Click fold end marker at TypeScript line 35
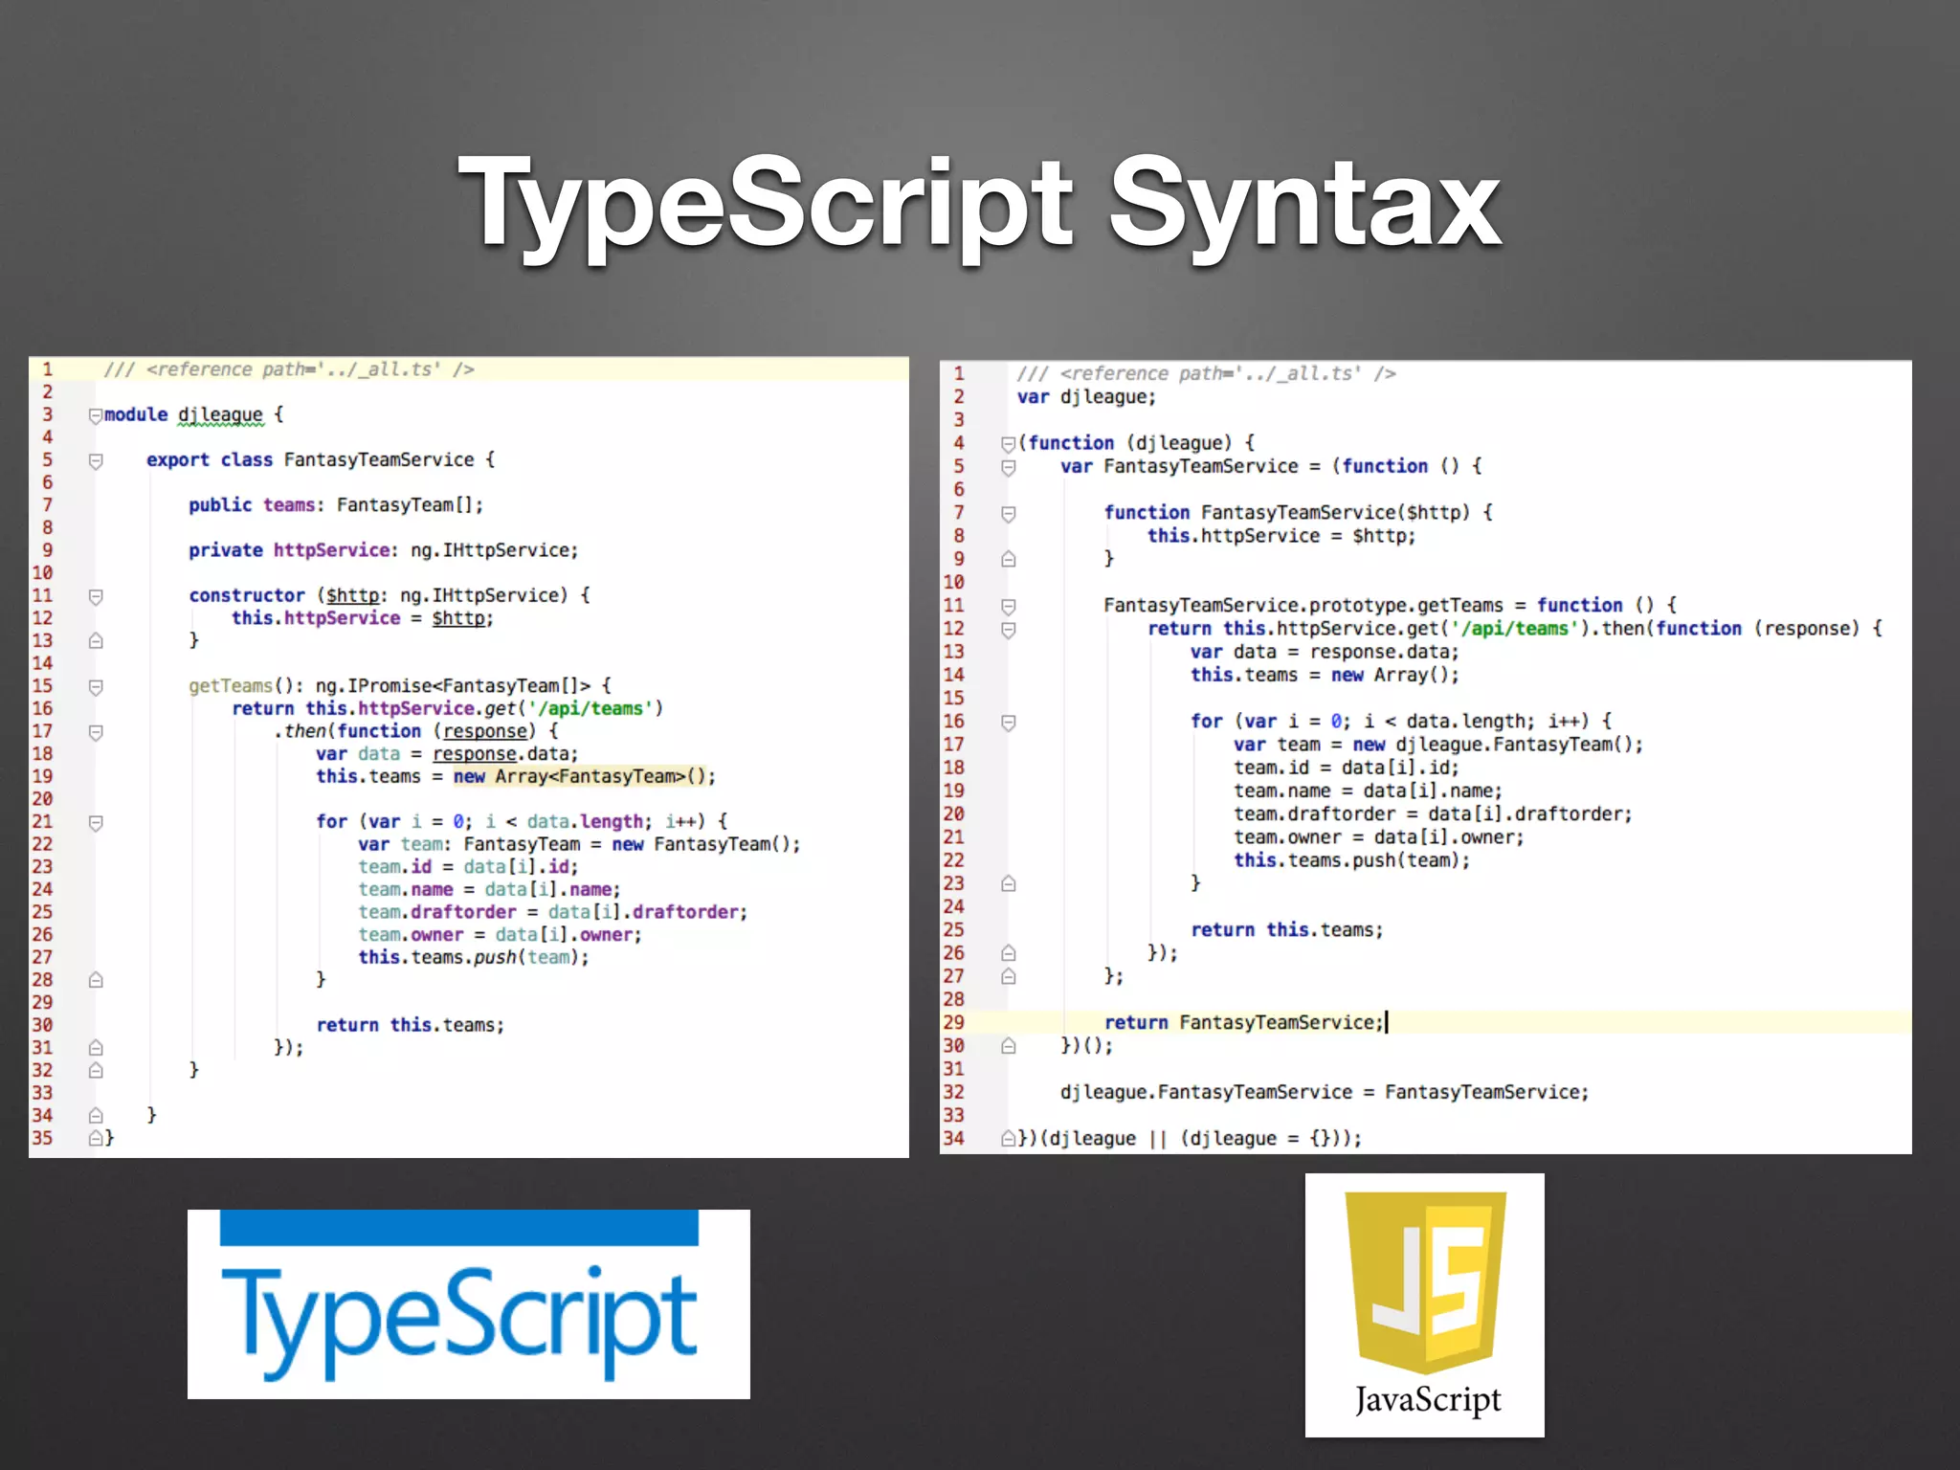 (x=96, y=1138)
